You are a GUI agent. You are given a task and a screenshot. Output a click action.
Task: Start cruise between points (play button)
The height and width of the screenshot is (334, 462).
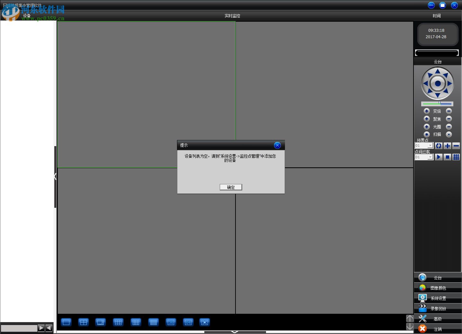pyautogui.click(x=439, y=157)
